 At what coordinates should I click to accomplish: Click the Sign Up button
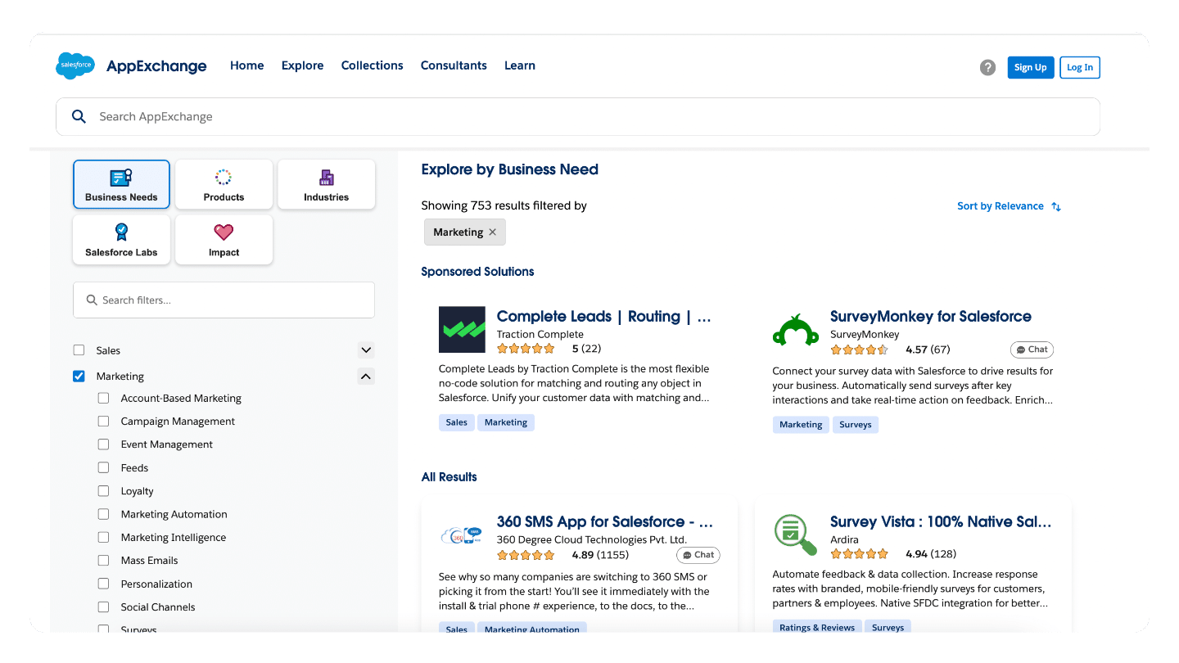point(1030,67)
